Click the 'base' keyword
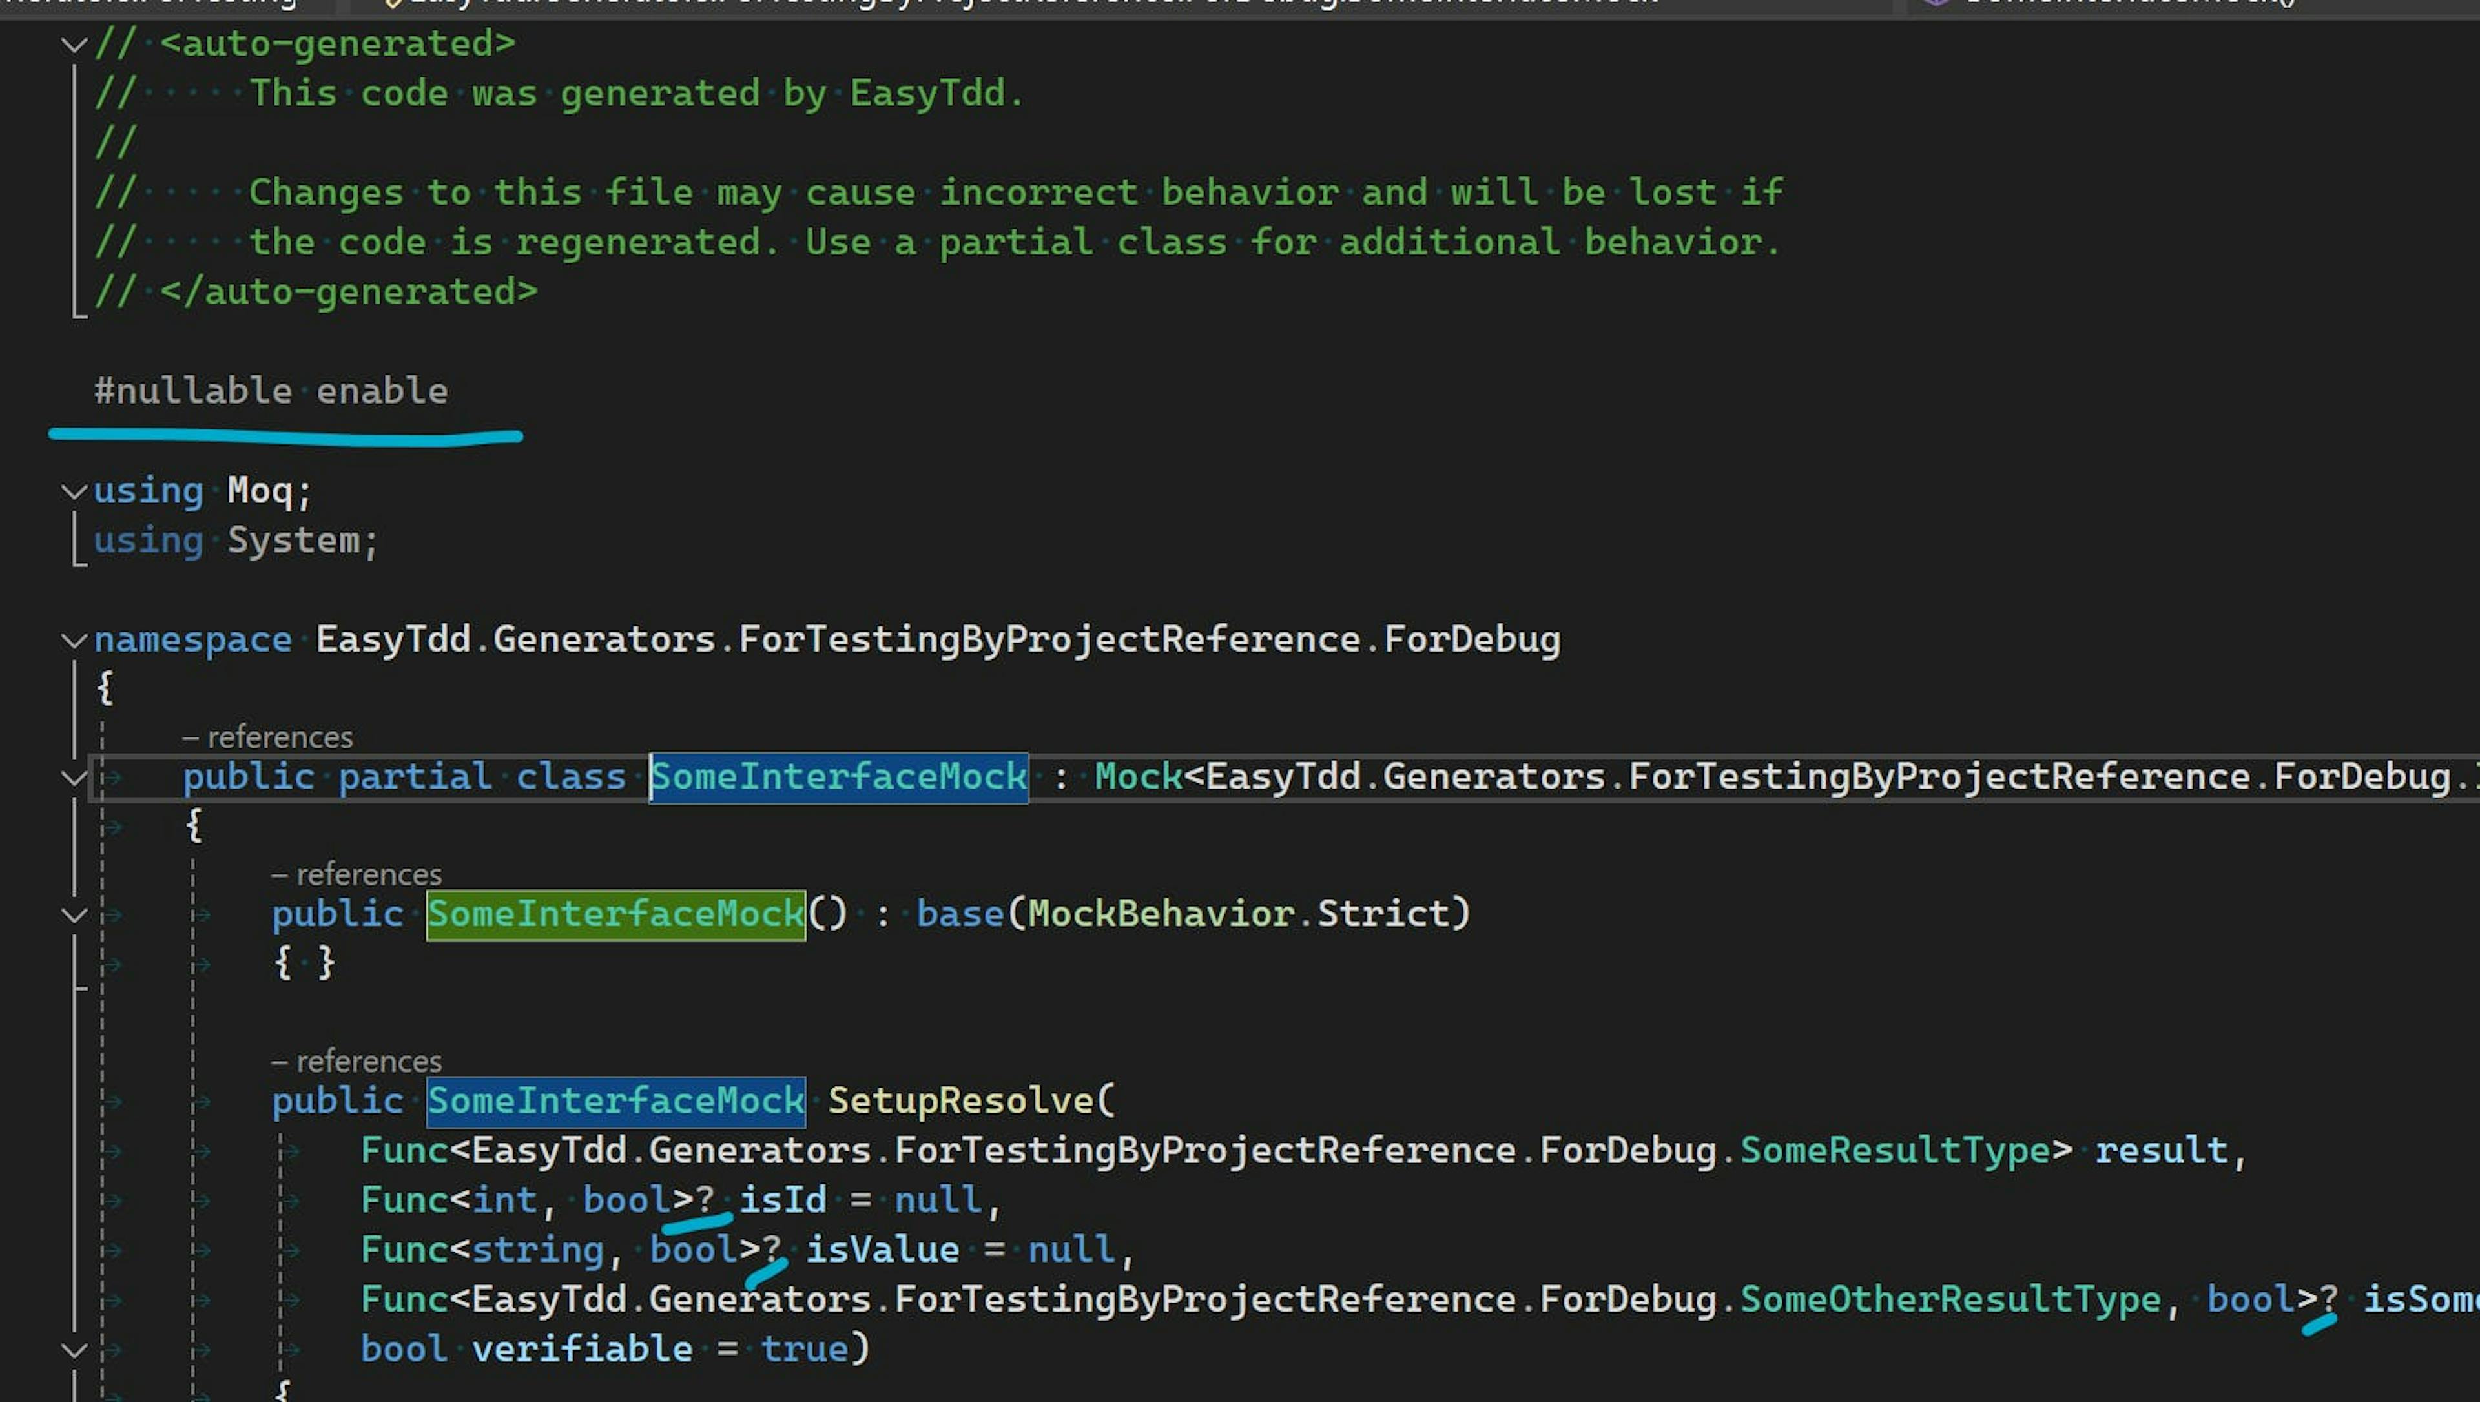The image size is (2480, 1402). [961, 914]
